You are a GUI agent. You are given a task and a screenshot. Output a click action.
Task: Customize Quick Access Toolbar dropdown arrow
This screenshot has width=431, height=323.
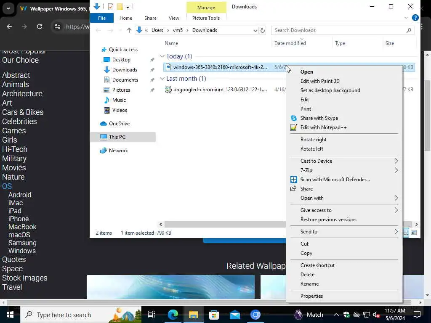click(128, 7)
